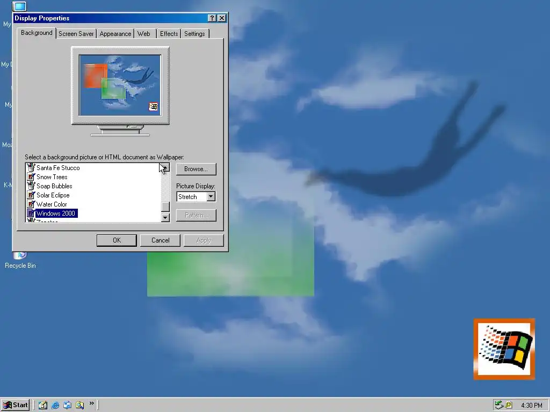
Task: Click the monitor wallpaper preview
Action: point(120,85)
